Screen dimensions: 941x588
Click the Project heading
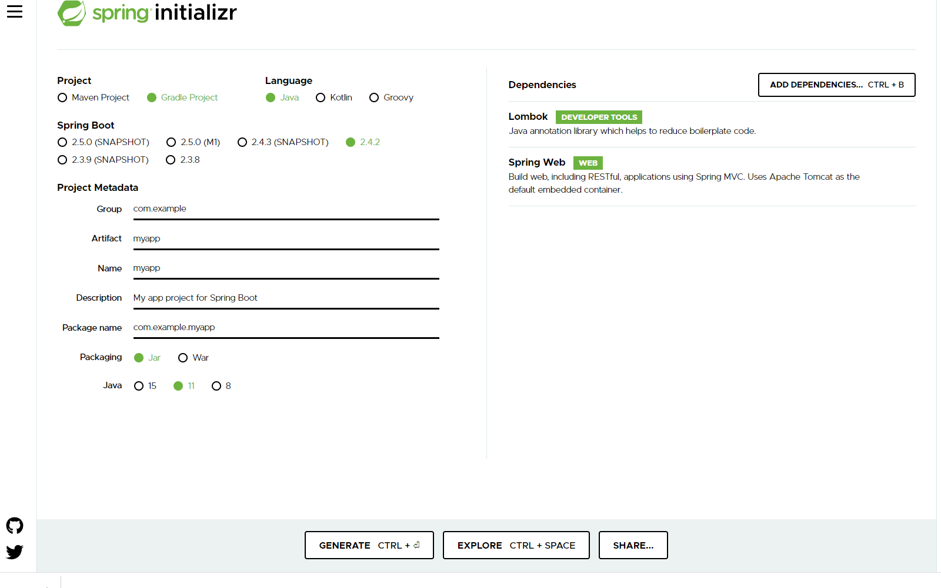(74, 80)
